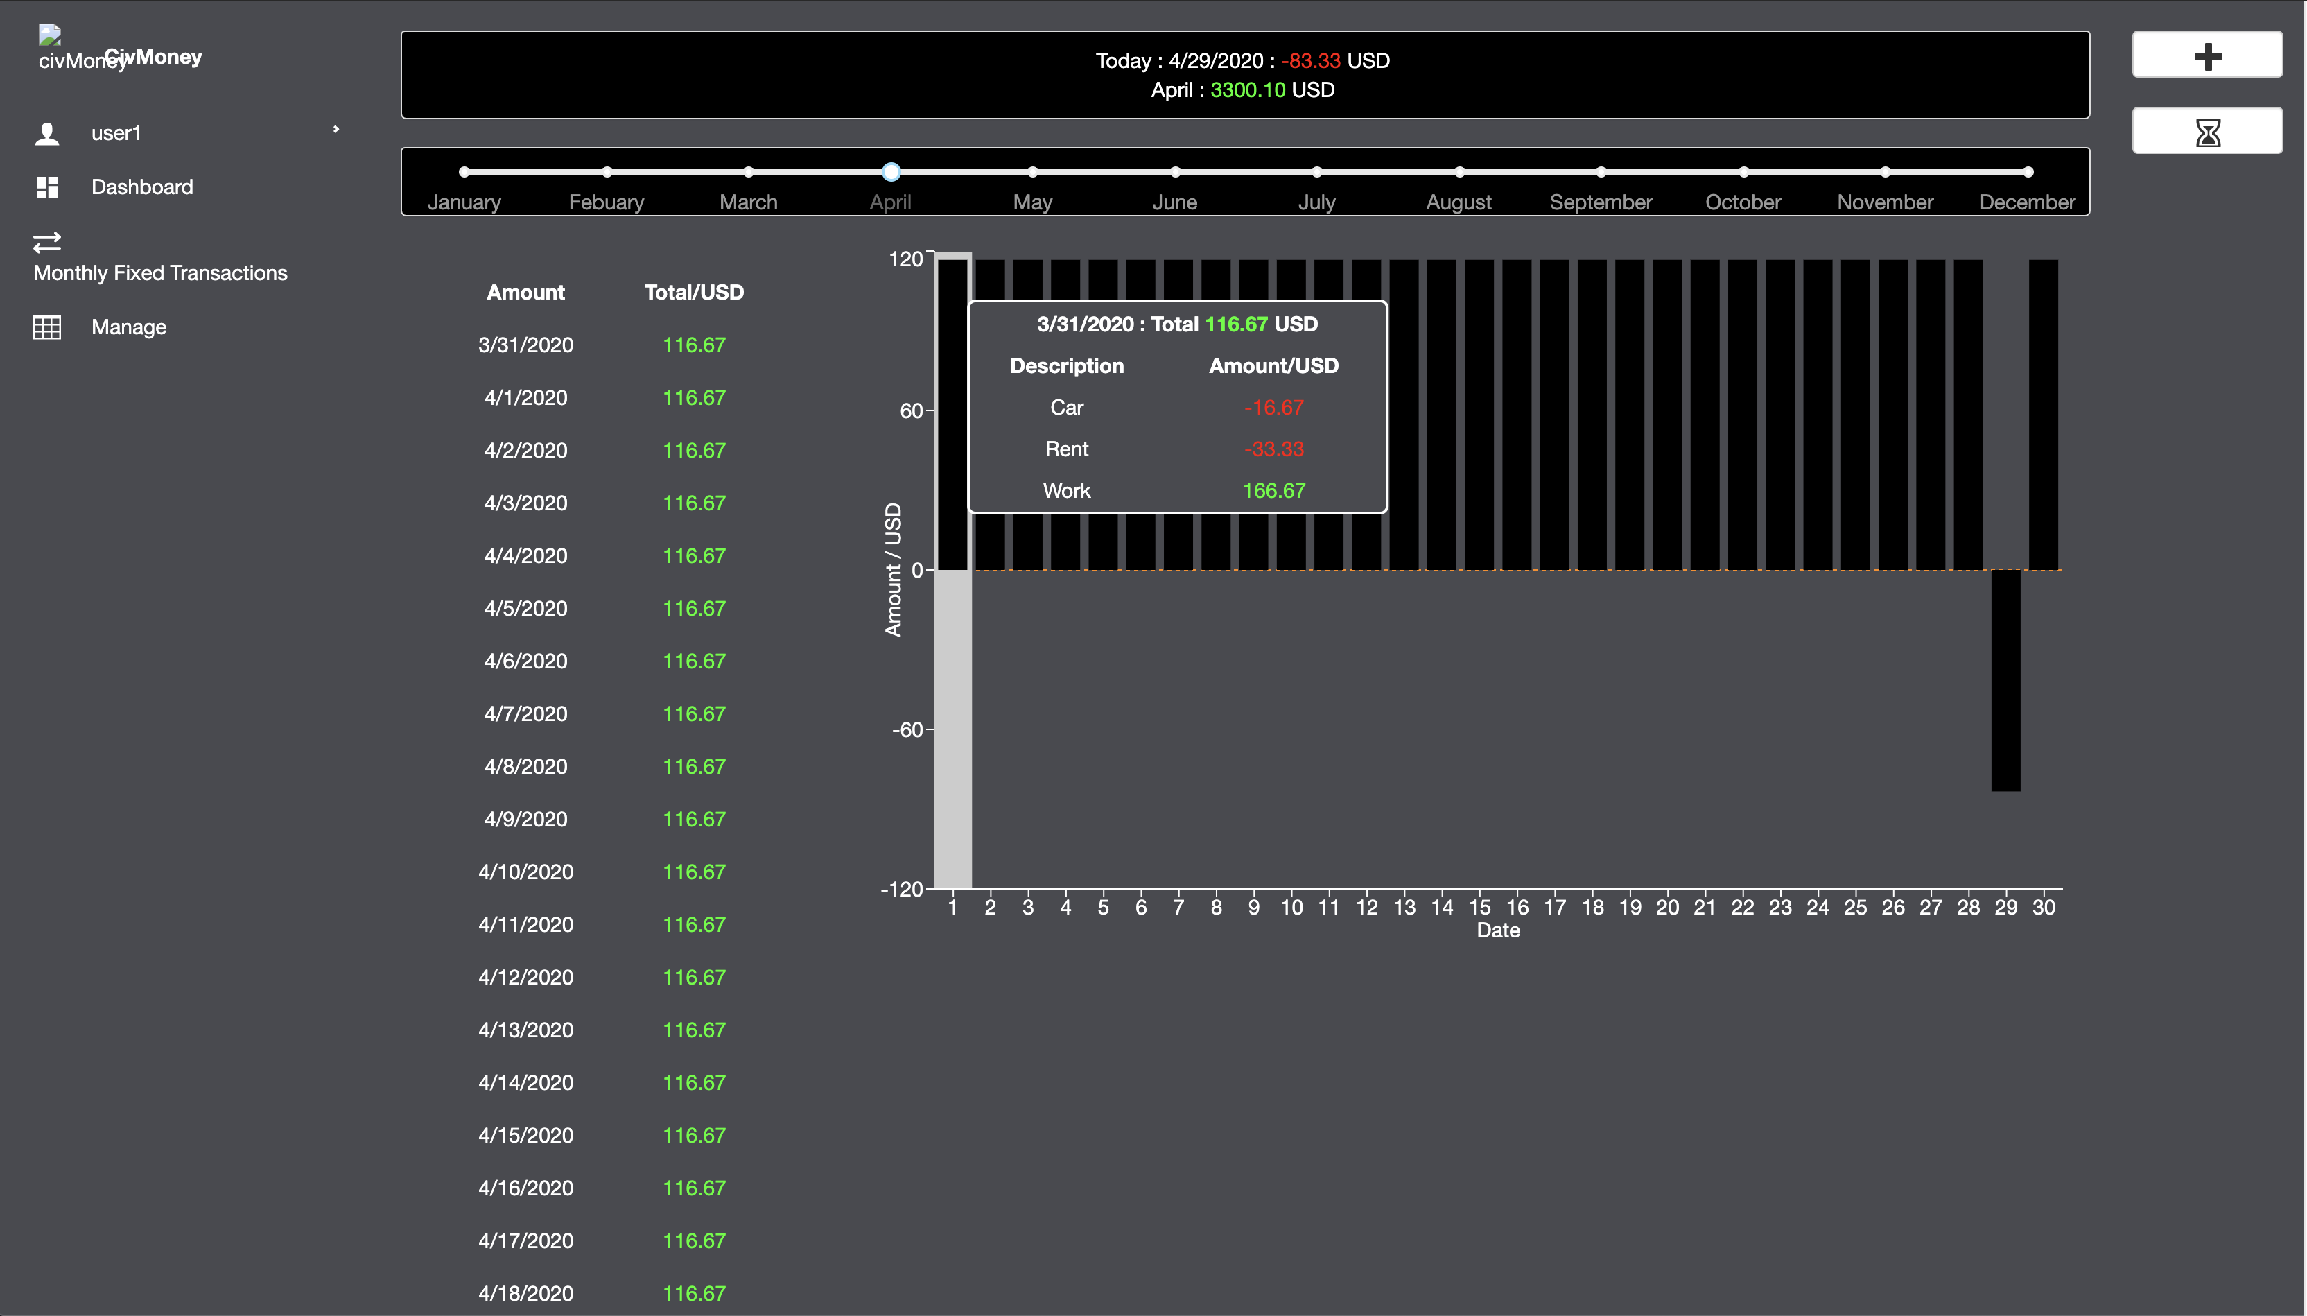Click the user1 profile icon

(x=47, y=134)
